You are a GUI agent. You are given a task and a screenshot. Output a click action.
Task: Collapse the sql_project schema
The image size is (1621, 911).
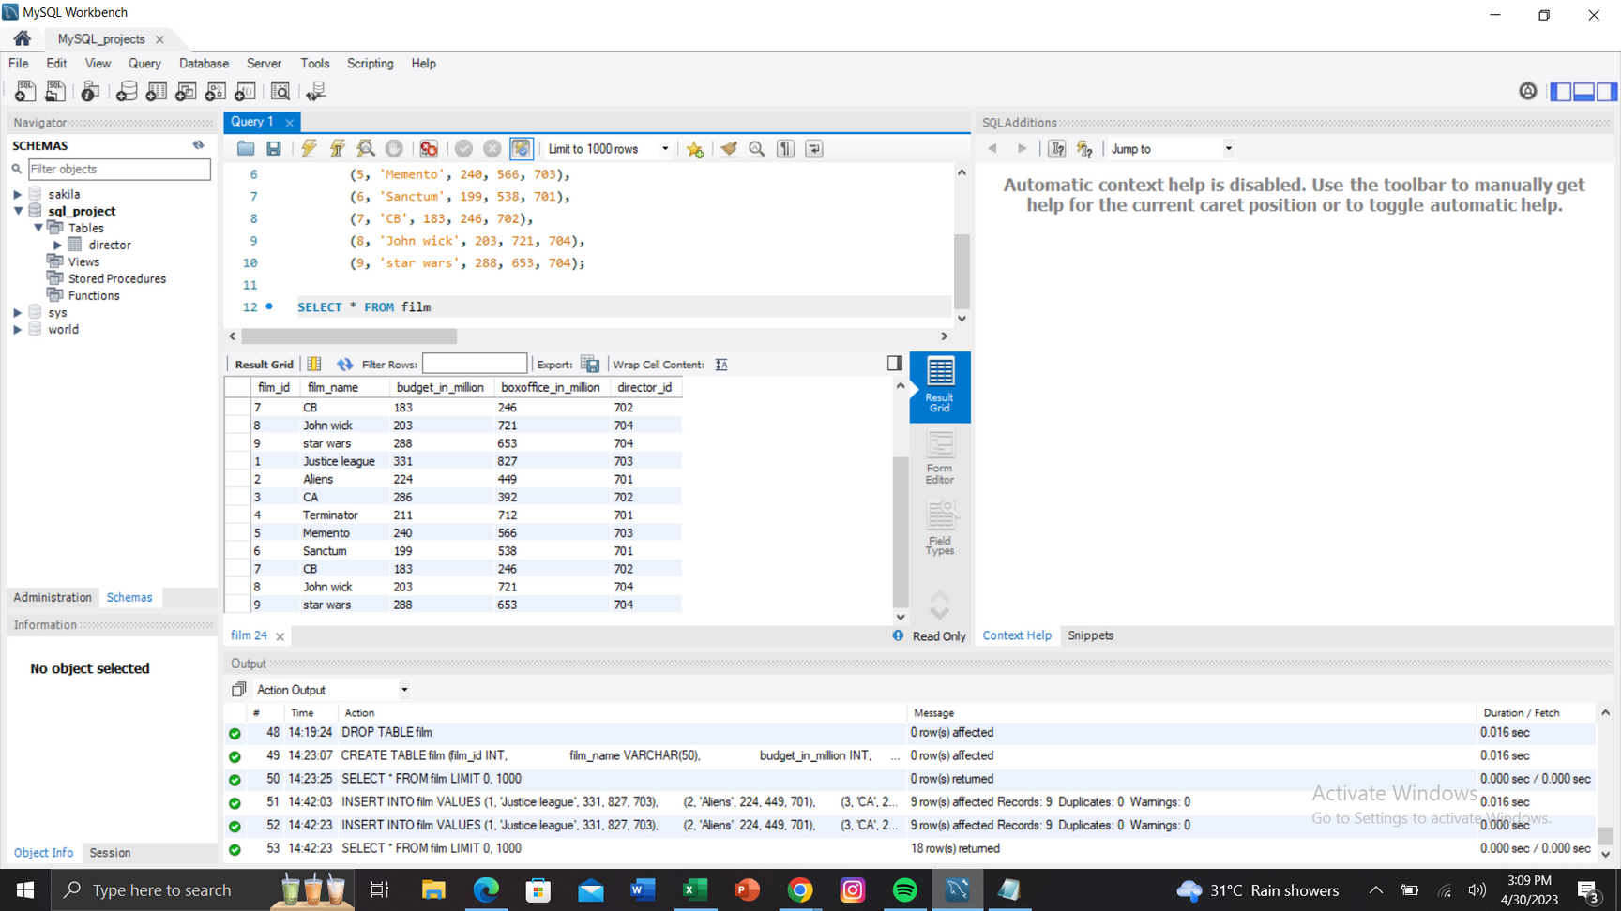click(17, 211)
